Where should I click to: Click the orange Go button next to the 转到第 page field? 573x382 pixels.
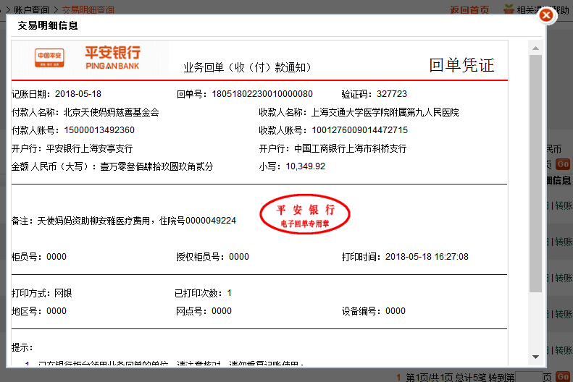pyautogui.click(x=562, y=377)
